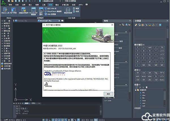Open the Visual LISP editor

coord(33,11)
